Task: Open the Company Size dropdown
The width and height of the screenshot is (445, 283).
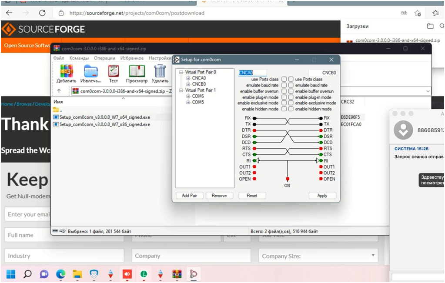Action: [318, 256]
